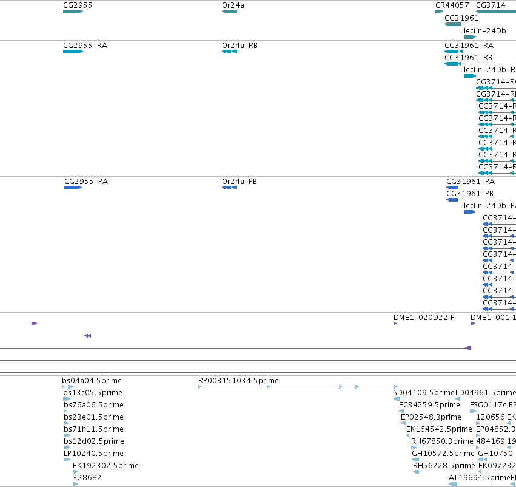The width and height of the screenshot is (516, 487).
Task: Open the 484169 feature label
Action: pos(491,441)
